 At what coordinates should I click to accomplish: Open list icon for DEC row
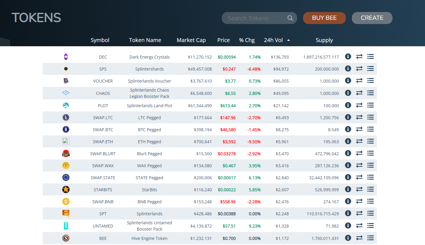371,56
